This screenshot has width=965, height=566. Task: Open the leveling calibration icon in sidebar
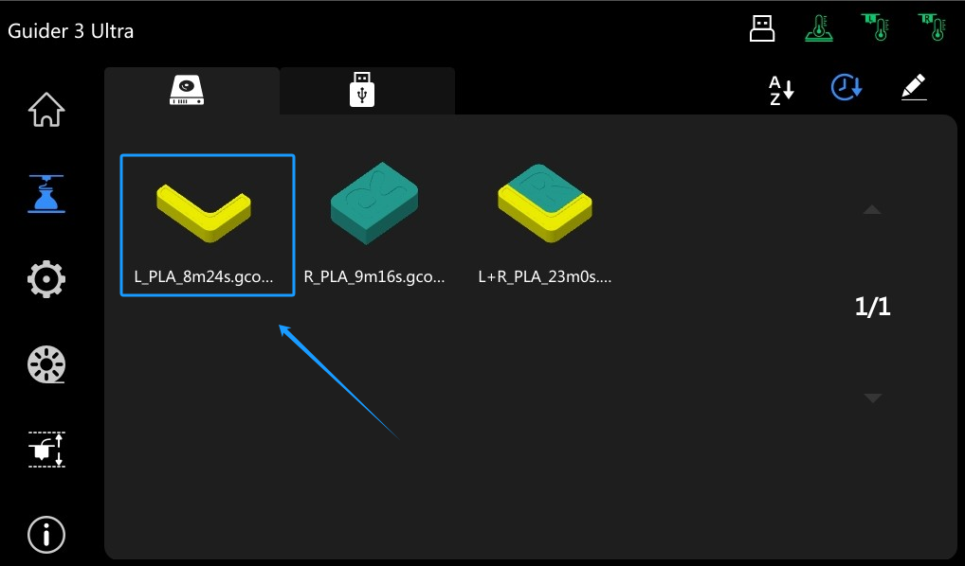click(x=46, y=450)
